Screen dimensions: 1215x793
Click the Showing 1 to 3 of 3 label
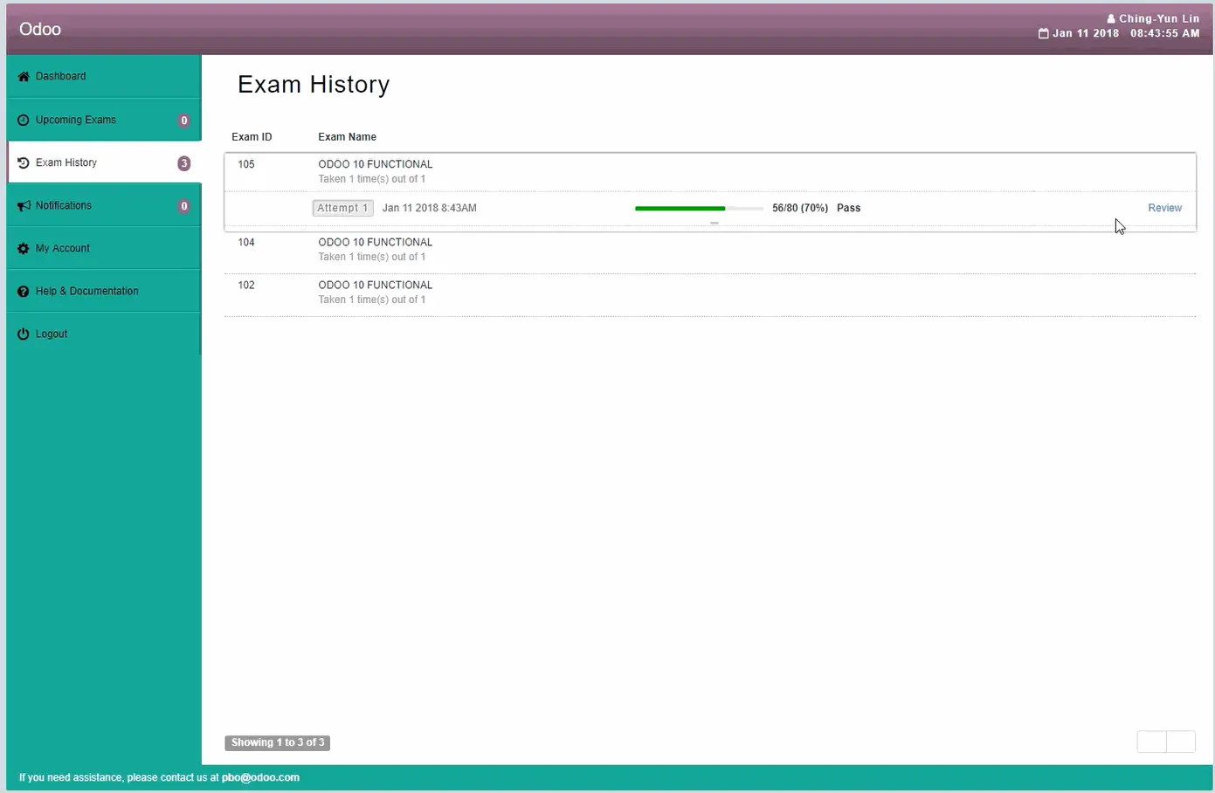click(x=278, y=742)
